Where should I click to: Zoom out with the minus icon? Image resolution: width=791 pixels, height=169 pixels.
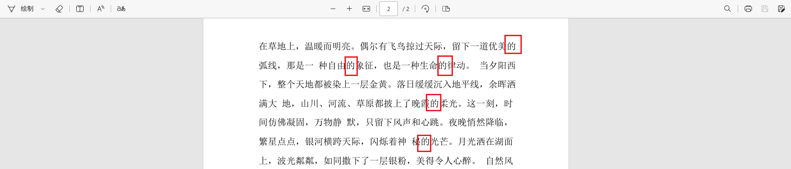(333, 9)
